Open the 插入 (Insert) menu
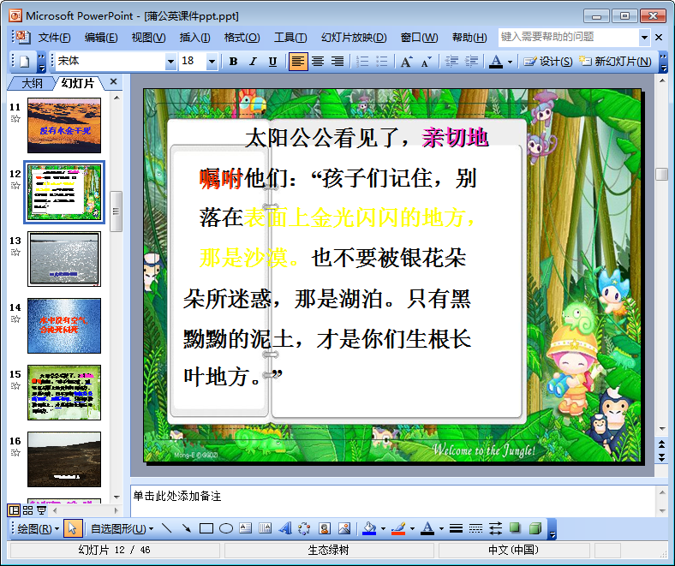Image resolution: width=675 pixels, height=566 pixels. click(x=195, y=38)
